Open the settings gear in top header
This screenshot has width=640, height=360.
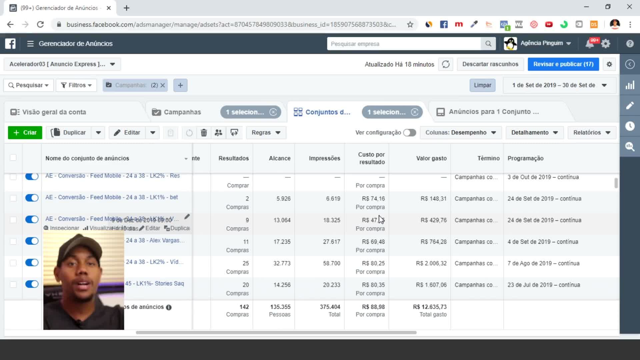coord(606,44)
